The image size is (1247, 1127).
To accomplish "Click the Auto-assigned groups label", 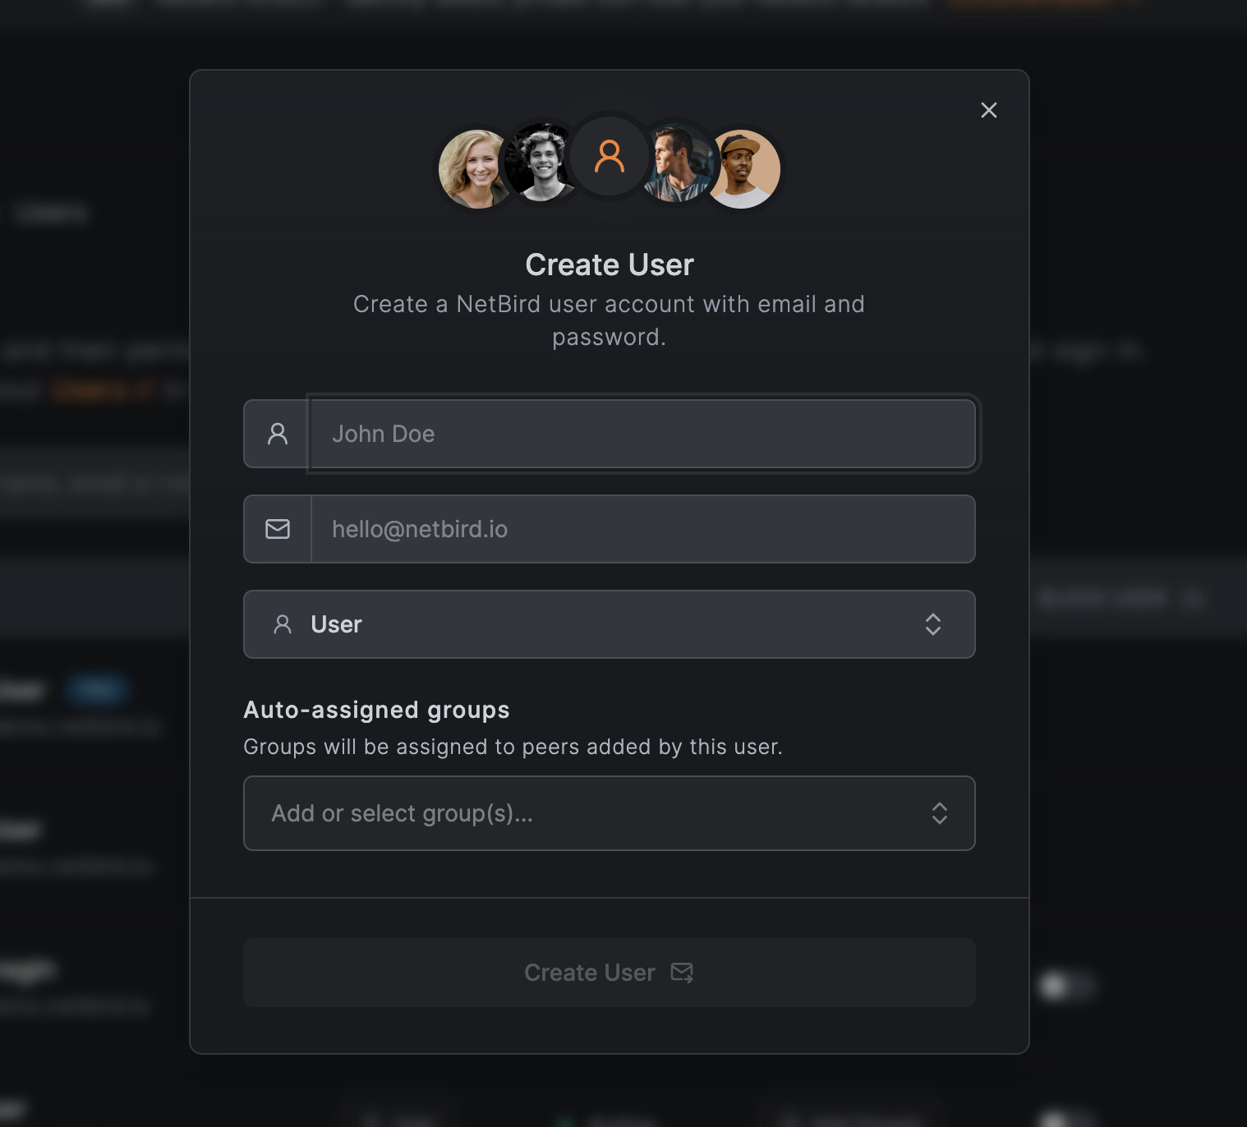I will tap(376, 710).
